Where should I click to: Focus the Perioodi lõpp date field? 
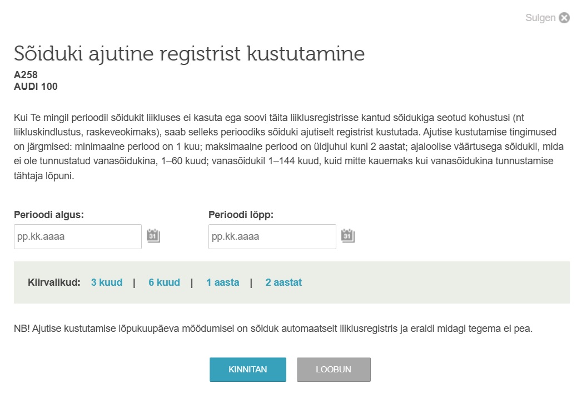[272, 237]
